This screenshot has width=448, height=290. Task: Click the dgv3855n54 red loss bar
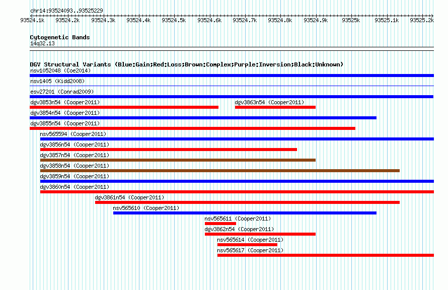193,128
